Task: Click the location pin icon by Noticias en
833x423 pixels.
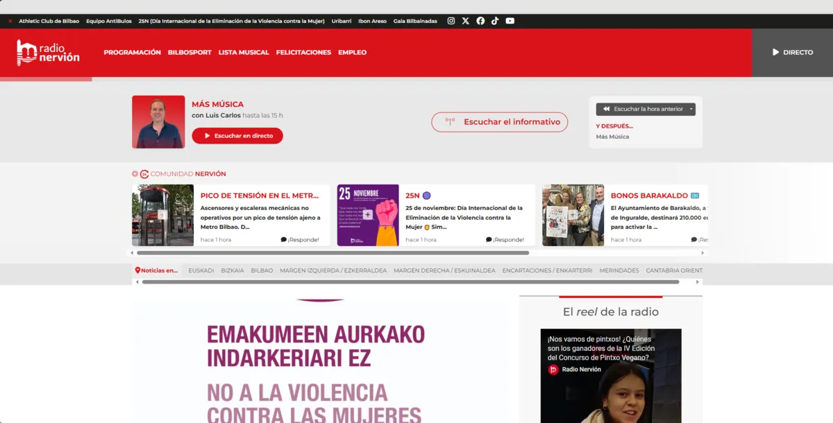Action: point(137,270)
